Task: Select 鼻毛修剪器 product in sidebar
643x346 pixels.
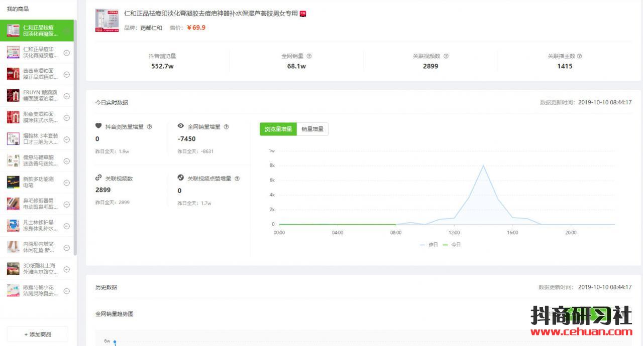Action: coord(40,204)
